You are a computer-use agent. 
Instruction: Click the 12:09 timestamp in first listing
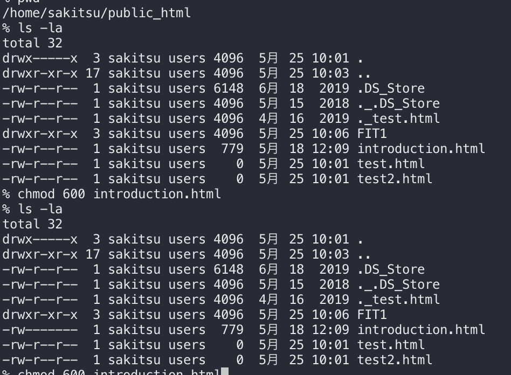click(x=330, y=148)
